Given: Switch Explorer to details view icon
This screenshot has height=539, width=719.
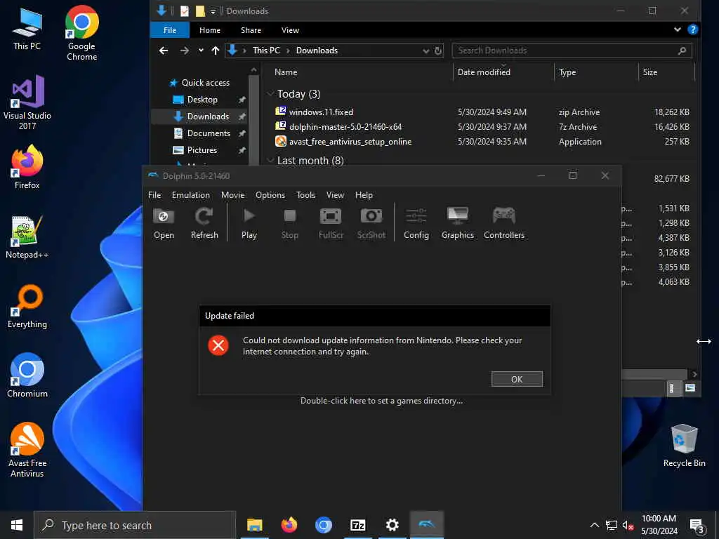Looking at the screenshot, I should [x=671, y=388].
